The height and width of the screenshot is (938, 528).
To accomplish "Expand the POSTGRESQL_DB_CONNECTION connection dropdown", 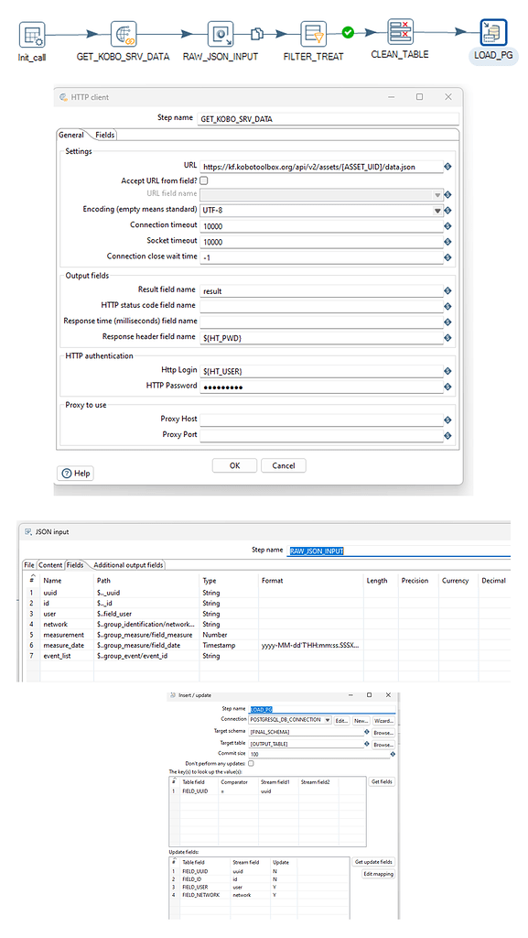I will point(328,720).
